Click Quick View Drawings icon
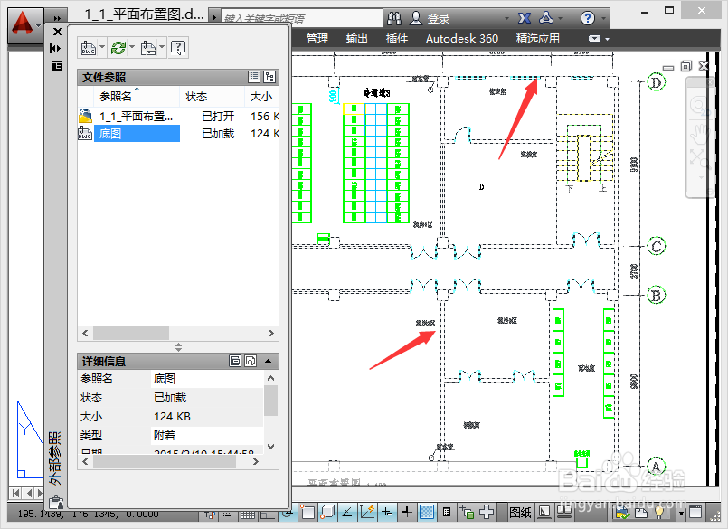This screenshot has width=728, height=529. (564, 512)
